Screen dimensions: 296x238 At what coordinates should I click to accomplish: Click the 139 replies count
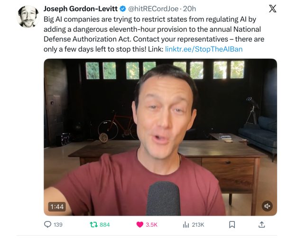(x=58, y=225)
